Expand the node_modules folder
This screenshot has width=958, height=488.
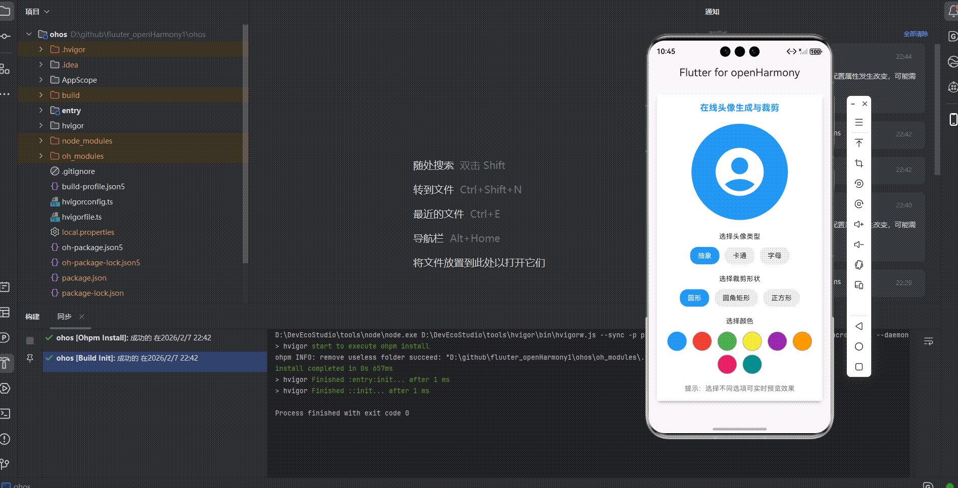pos(41,141)
